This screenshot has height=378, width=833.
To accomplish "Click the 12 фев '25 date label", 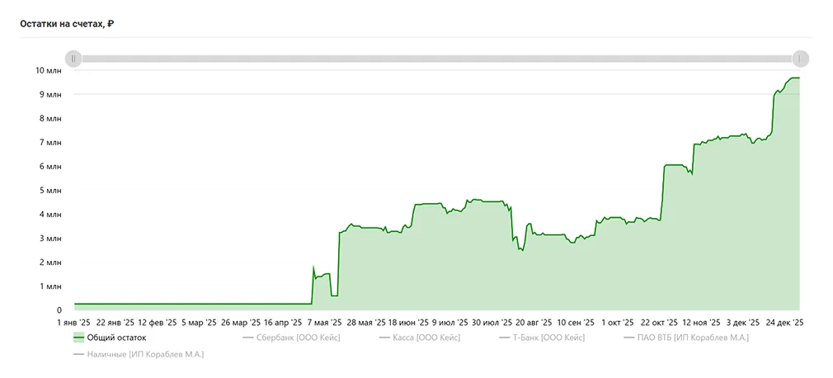I will click(x=157, y=323).
